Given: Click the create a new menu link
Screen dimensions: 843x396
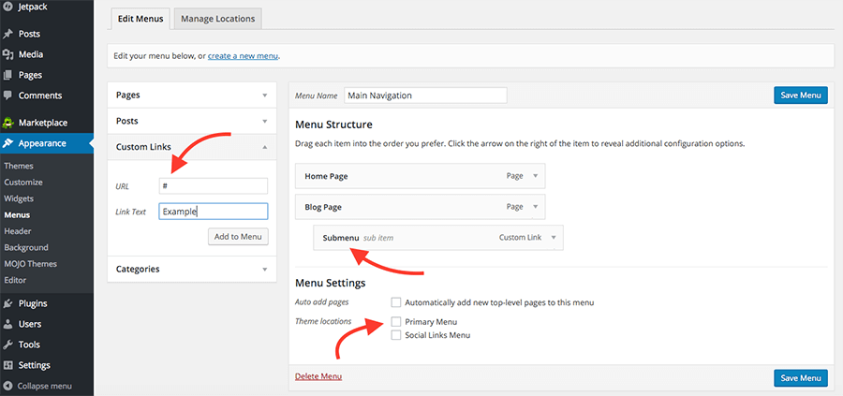Looking at the screenshot, I should [243, 55].
